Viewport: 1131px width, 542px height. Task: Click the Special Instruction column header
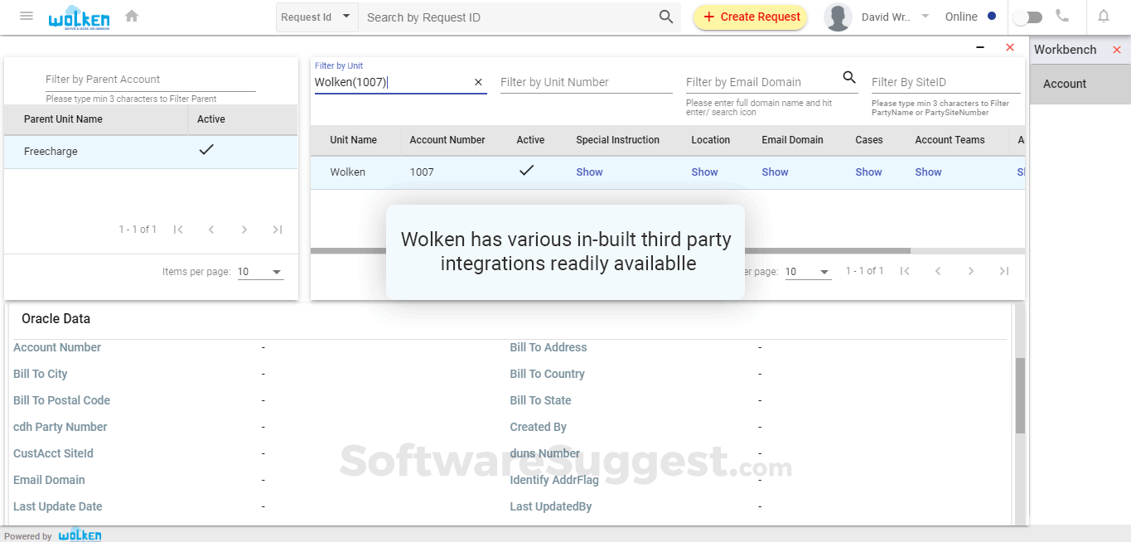[x=618, y=140]
